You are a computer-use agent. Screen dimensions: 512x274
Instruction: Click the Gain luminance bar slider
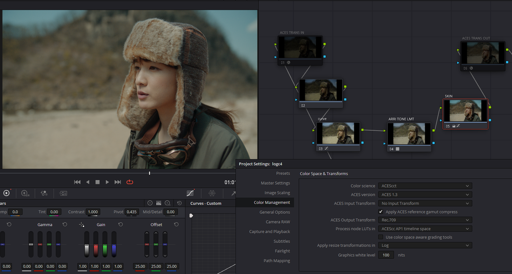click(x=86, y=244)
